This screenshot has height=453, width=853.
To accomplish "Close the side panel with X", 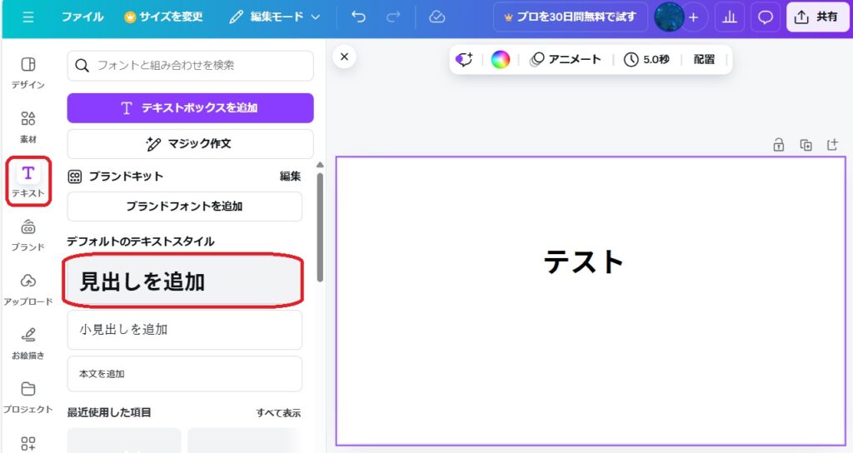I will (344, 57).
